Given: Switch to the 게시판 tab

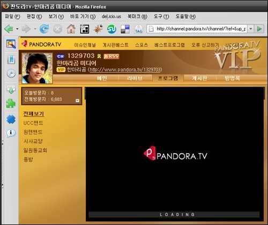Looking at the screenshot, I should [x=199, y=78].
